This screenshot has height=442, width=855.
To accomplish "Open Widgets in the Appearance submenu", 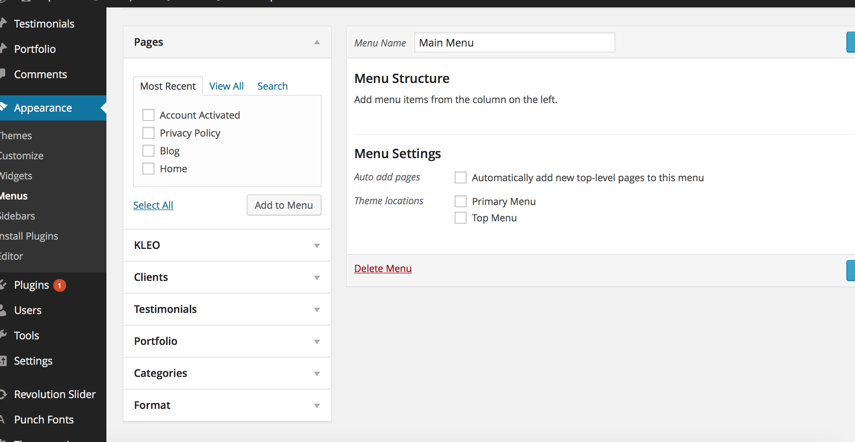I will (16, 176).
